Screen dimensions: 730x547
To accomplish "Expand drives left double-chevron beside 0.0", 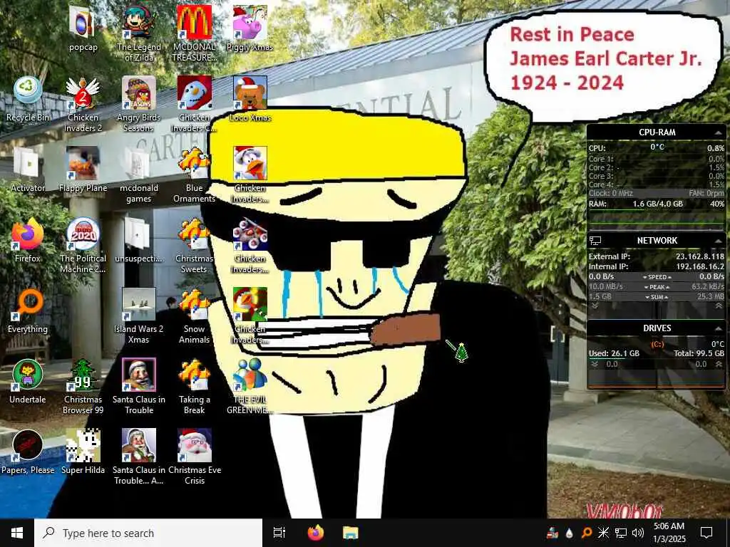I will 595,364.
